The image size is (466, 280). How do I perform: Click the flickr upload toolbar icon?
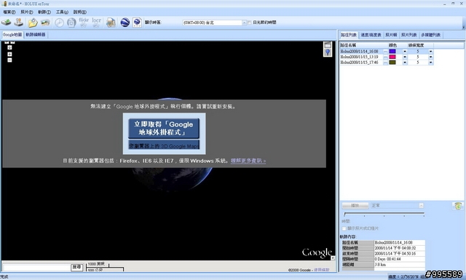84,23
